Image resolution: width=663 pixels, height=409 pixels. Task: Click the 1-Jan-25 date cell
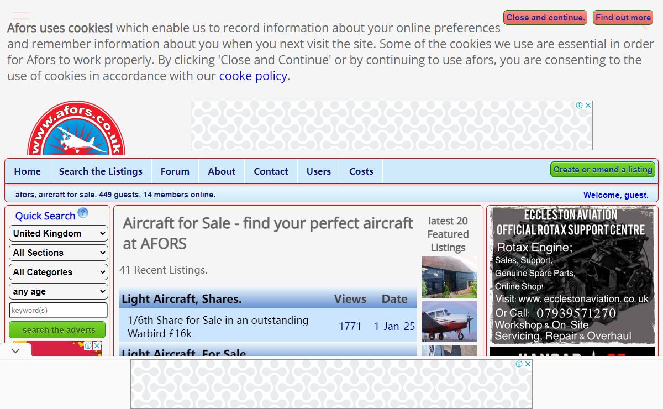(394, 326)
